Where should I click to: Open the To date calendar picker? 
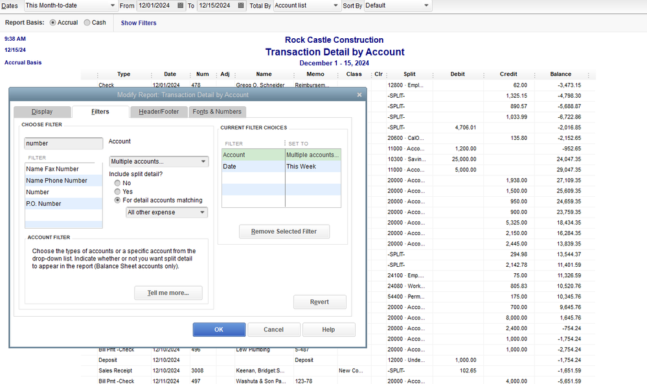click(x=242, y=6)
